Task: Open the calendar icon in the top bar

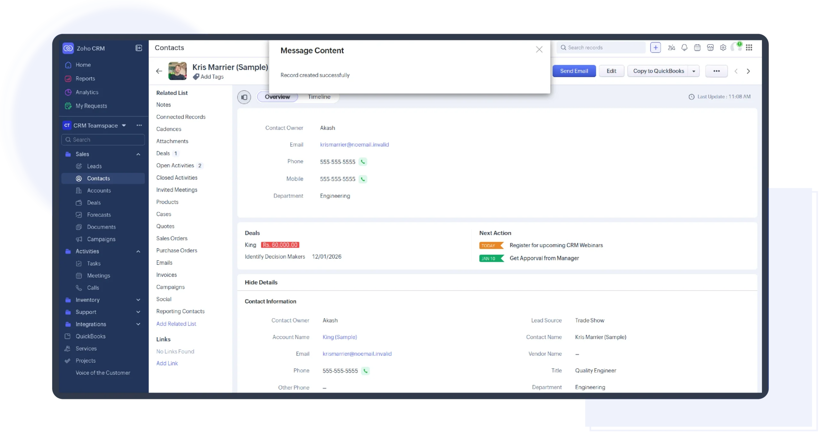Action: click(697, 47)
